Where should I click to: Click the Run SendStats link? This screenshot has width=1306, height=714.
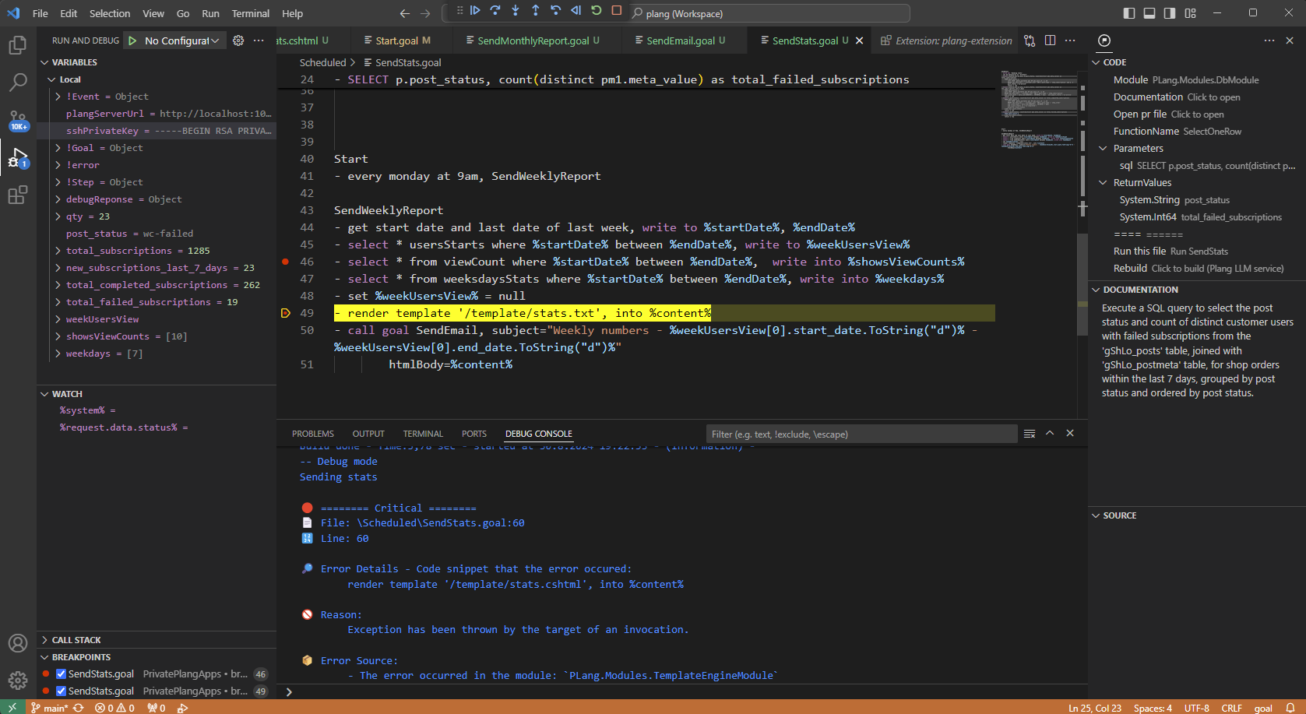point(1199,251)
